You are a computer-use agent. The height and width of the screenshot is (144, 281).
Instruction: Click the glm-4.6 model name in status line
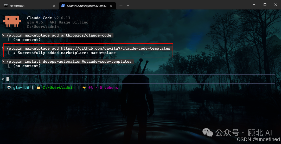(21, 88)
